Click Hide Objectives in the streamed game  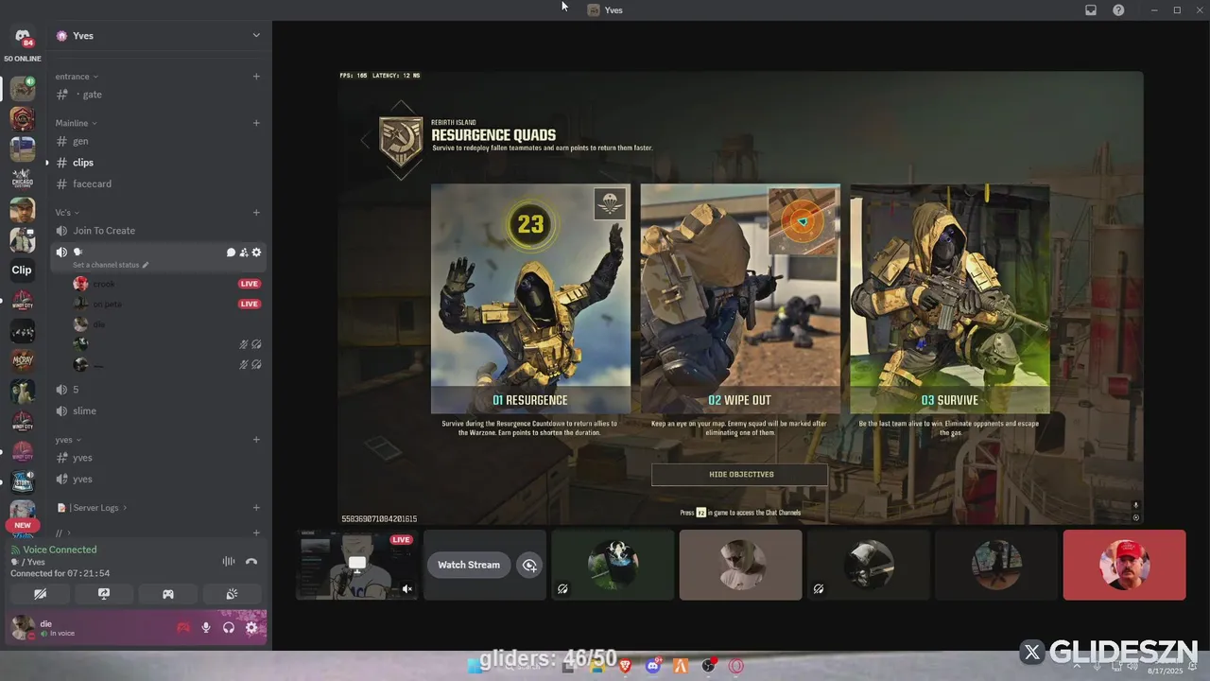tap(740, 475)
